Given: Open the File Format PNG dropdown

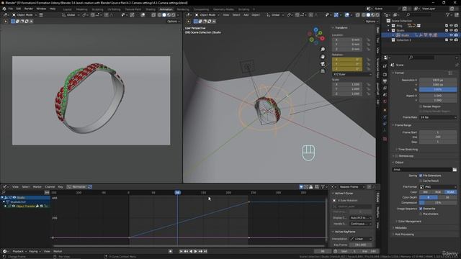Looking at the screenshot, I should [x=438, y=187].
